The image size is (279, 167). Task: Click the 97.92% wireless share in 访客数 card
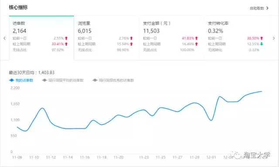(x=58, y=50)
